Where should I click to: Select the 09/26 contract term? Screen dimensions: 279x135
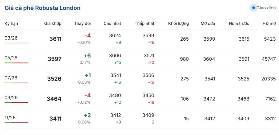pos(11,98)
